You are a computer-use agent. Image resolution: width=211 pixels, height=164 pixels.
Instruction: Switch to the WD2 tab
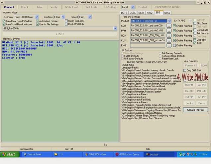click(x=150, y=13)
